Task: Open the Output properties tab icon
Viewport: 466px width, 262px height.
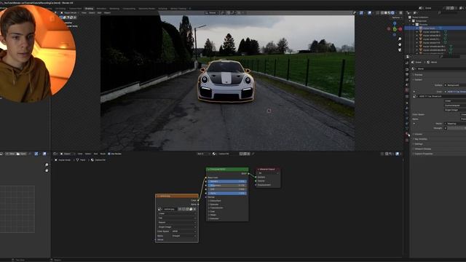Action: [x=407, y=74]
